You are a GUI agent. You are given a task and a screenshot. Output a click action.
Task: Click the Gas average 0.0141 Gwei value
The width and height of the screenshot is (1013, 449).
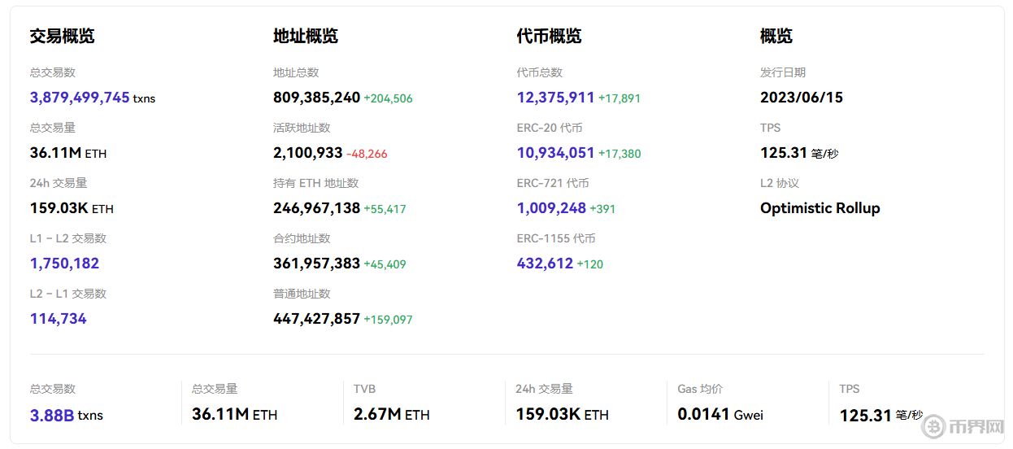tap(720, 414)
